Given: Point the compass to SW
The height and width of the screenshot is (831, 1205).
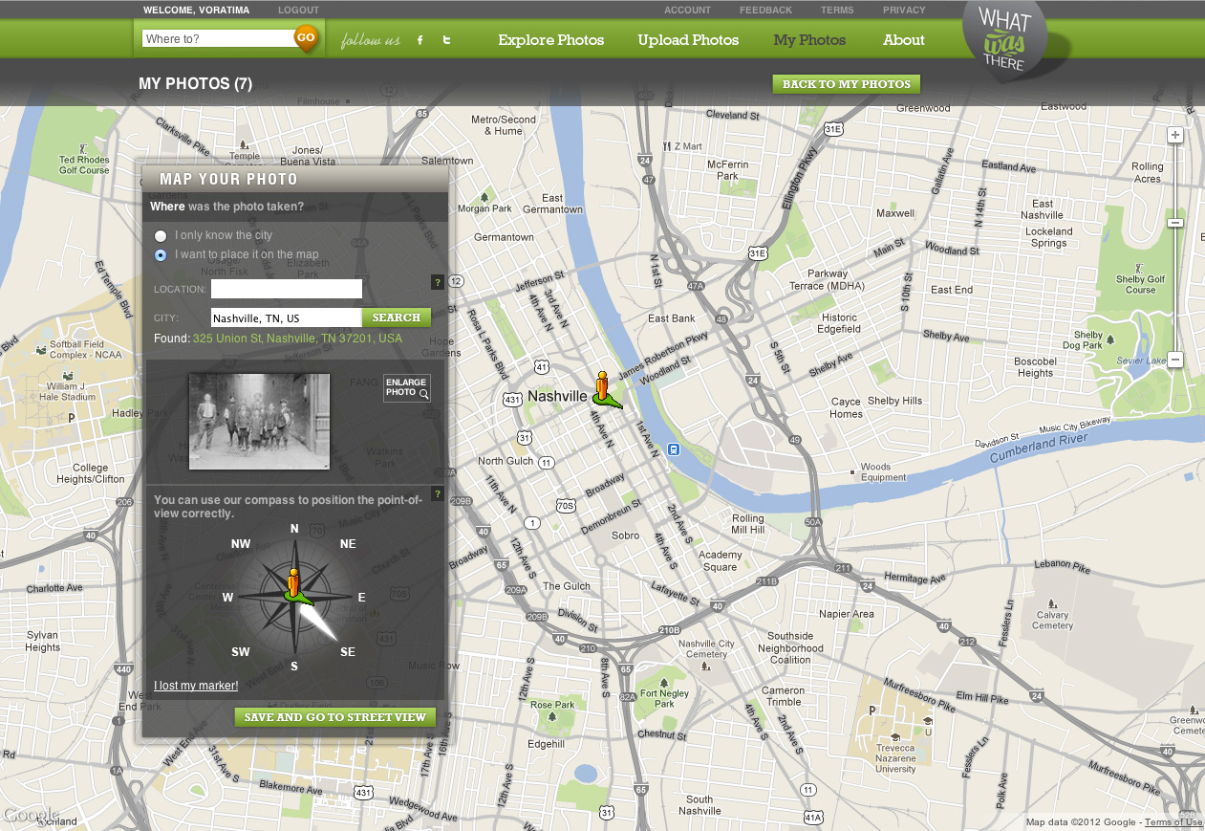Looking at the screenshot, I should (x=241, y=652).
